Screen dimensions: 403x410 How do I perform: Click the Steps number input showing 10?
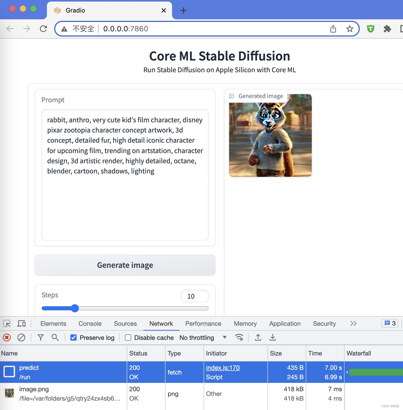click(x=195, y=296)
